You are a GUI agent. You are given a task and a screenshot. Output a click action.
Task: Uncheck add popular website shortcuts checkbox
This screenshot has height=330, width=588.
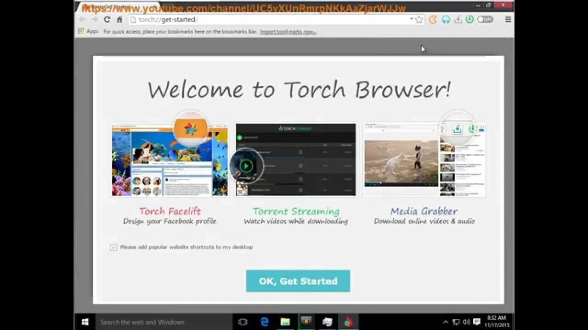click(x=113, y=247)
